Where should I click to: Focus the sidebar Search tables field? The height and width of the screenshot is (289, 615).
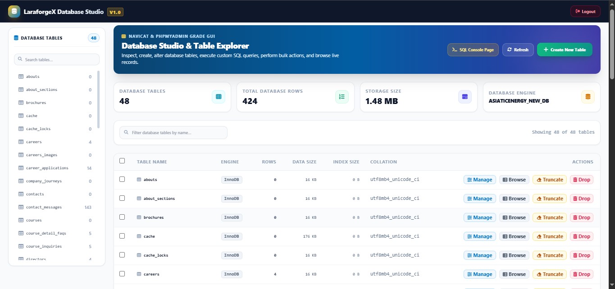pos(57,59)
